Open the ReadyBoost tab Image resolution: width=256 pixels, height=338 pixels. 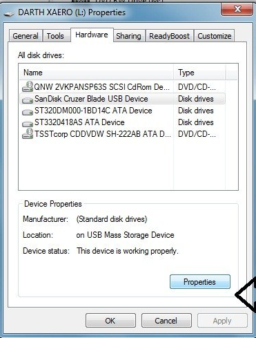pyautogui.click(x=169, y=36)
